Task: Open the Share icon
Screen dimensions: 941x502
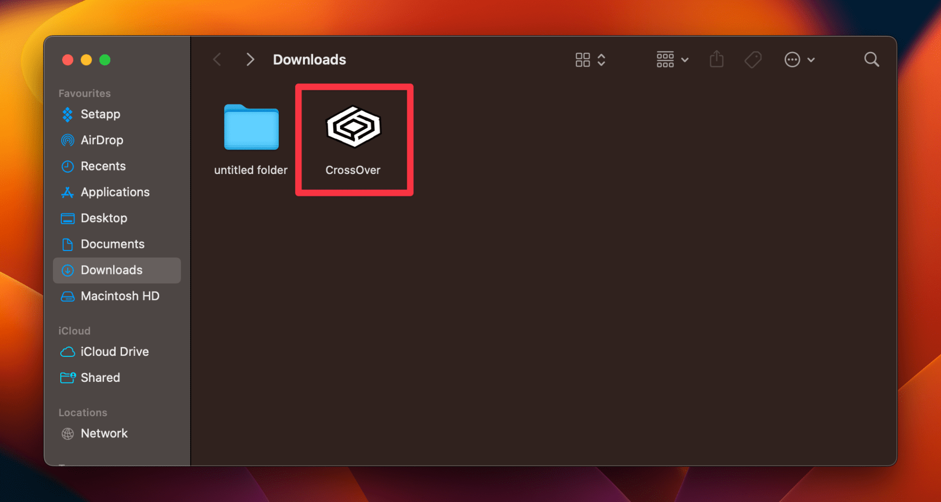Action: 717,59
